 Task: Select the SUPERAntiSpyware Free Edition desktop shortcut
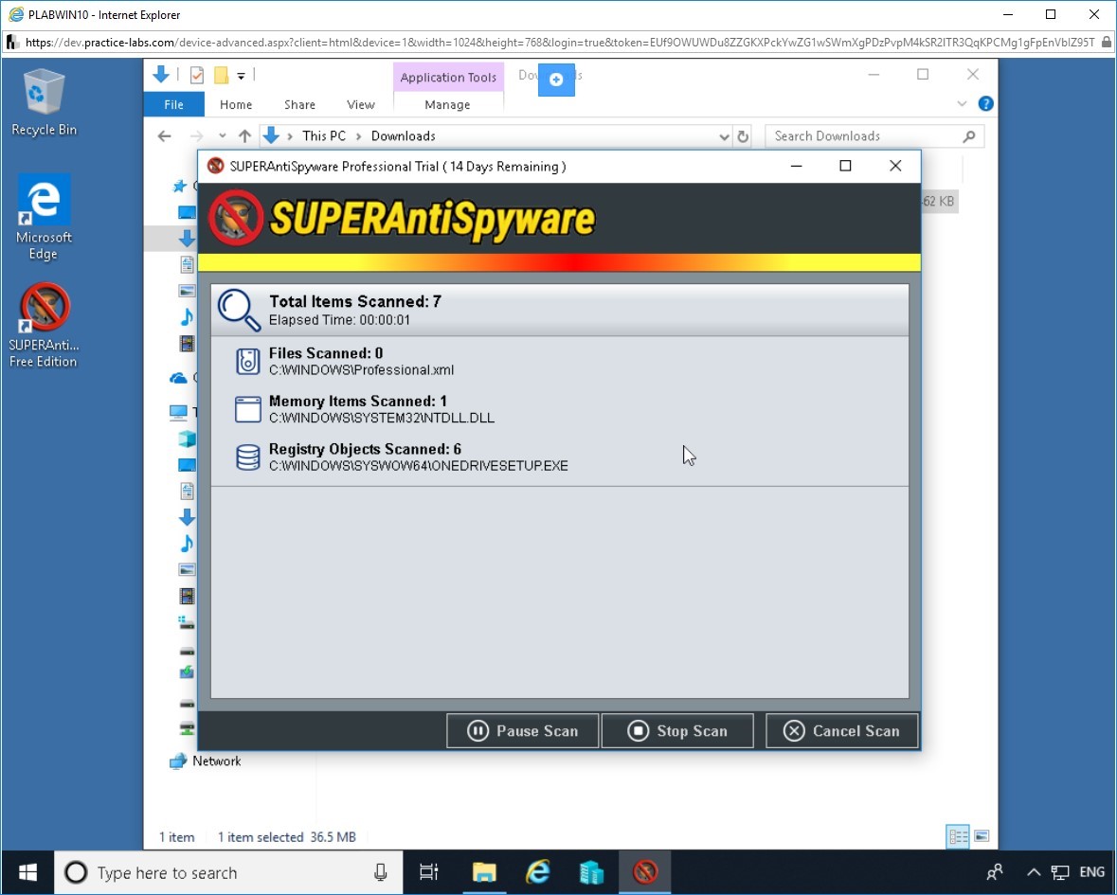(44, 326)
